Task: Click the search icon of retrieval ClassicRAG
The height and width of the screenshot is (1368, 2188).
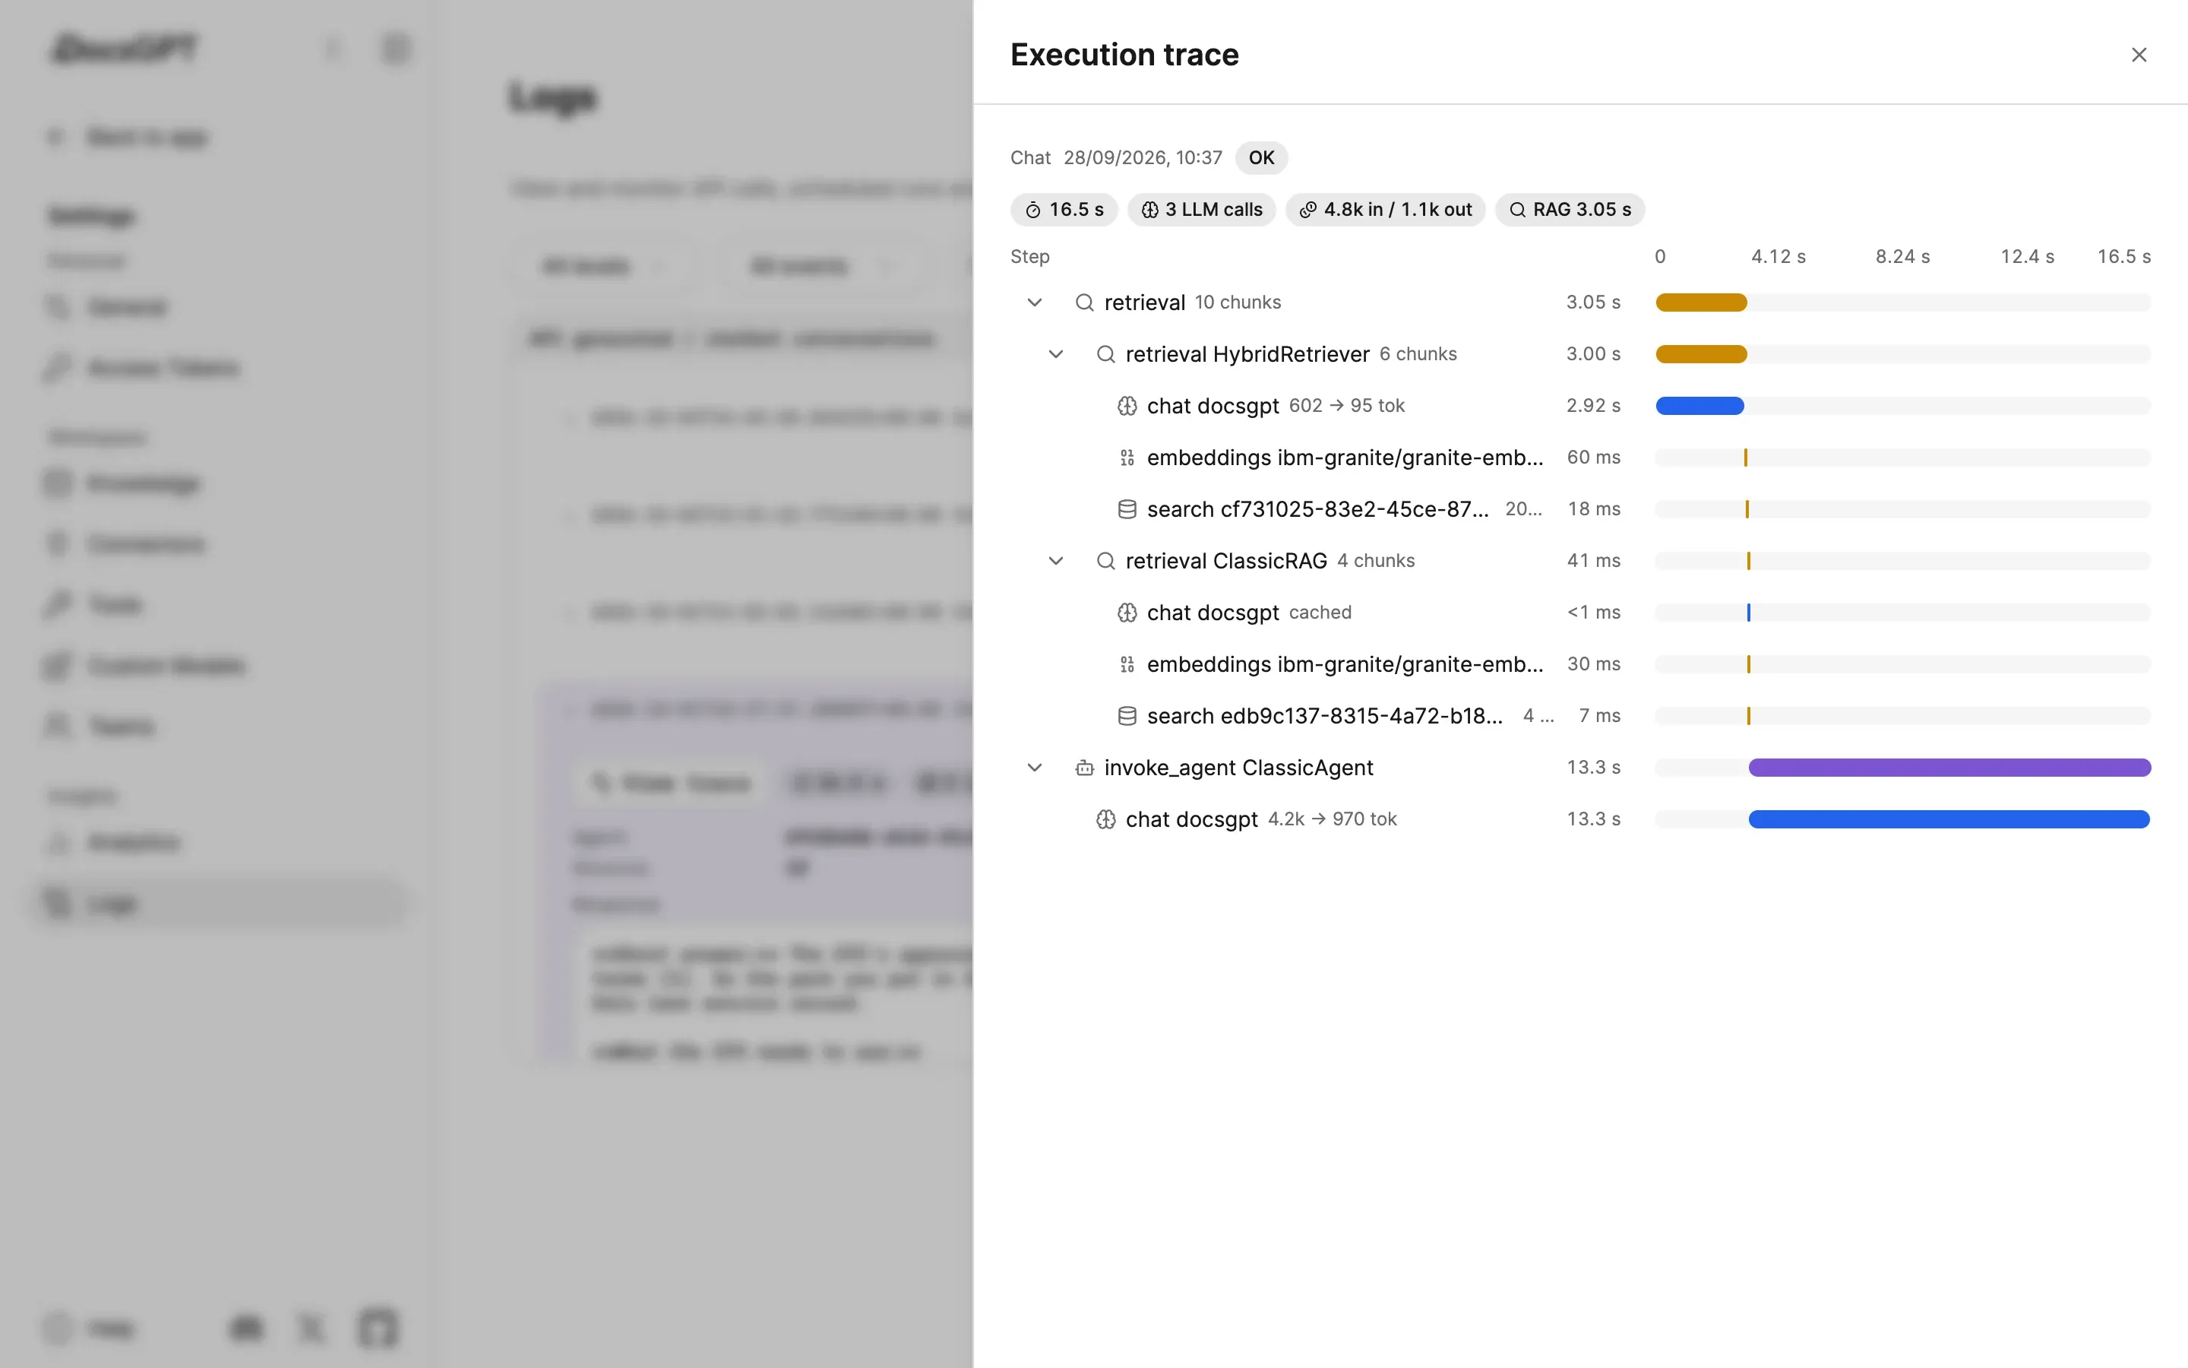Action: tap(1105, 561)
